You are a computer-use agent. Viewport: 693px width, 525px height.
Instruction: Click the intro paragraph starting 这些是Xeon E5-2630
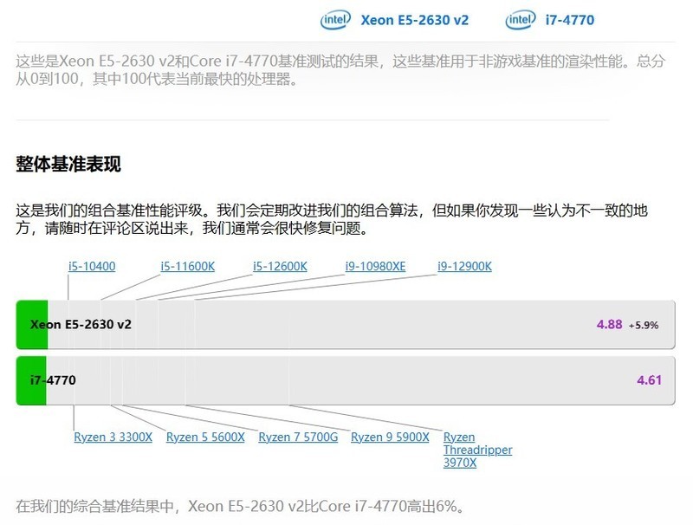tap(340, 70)
